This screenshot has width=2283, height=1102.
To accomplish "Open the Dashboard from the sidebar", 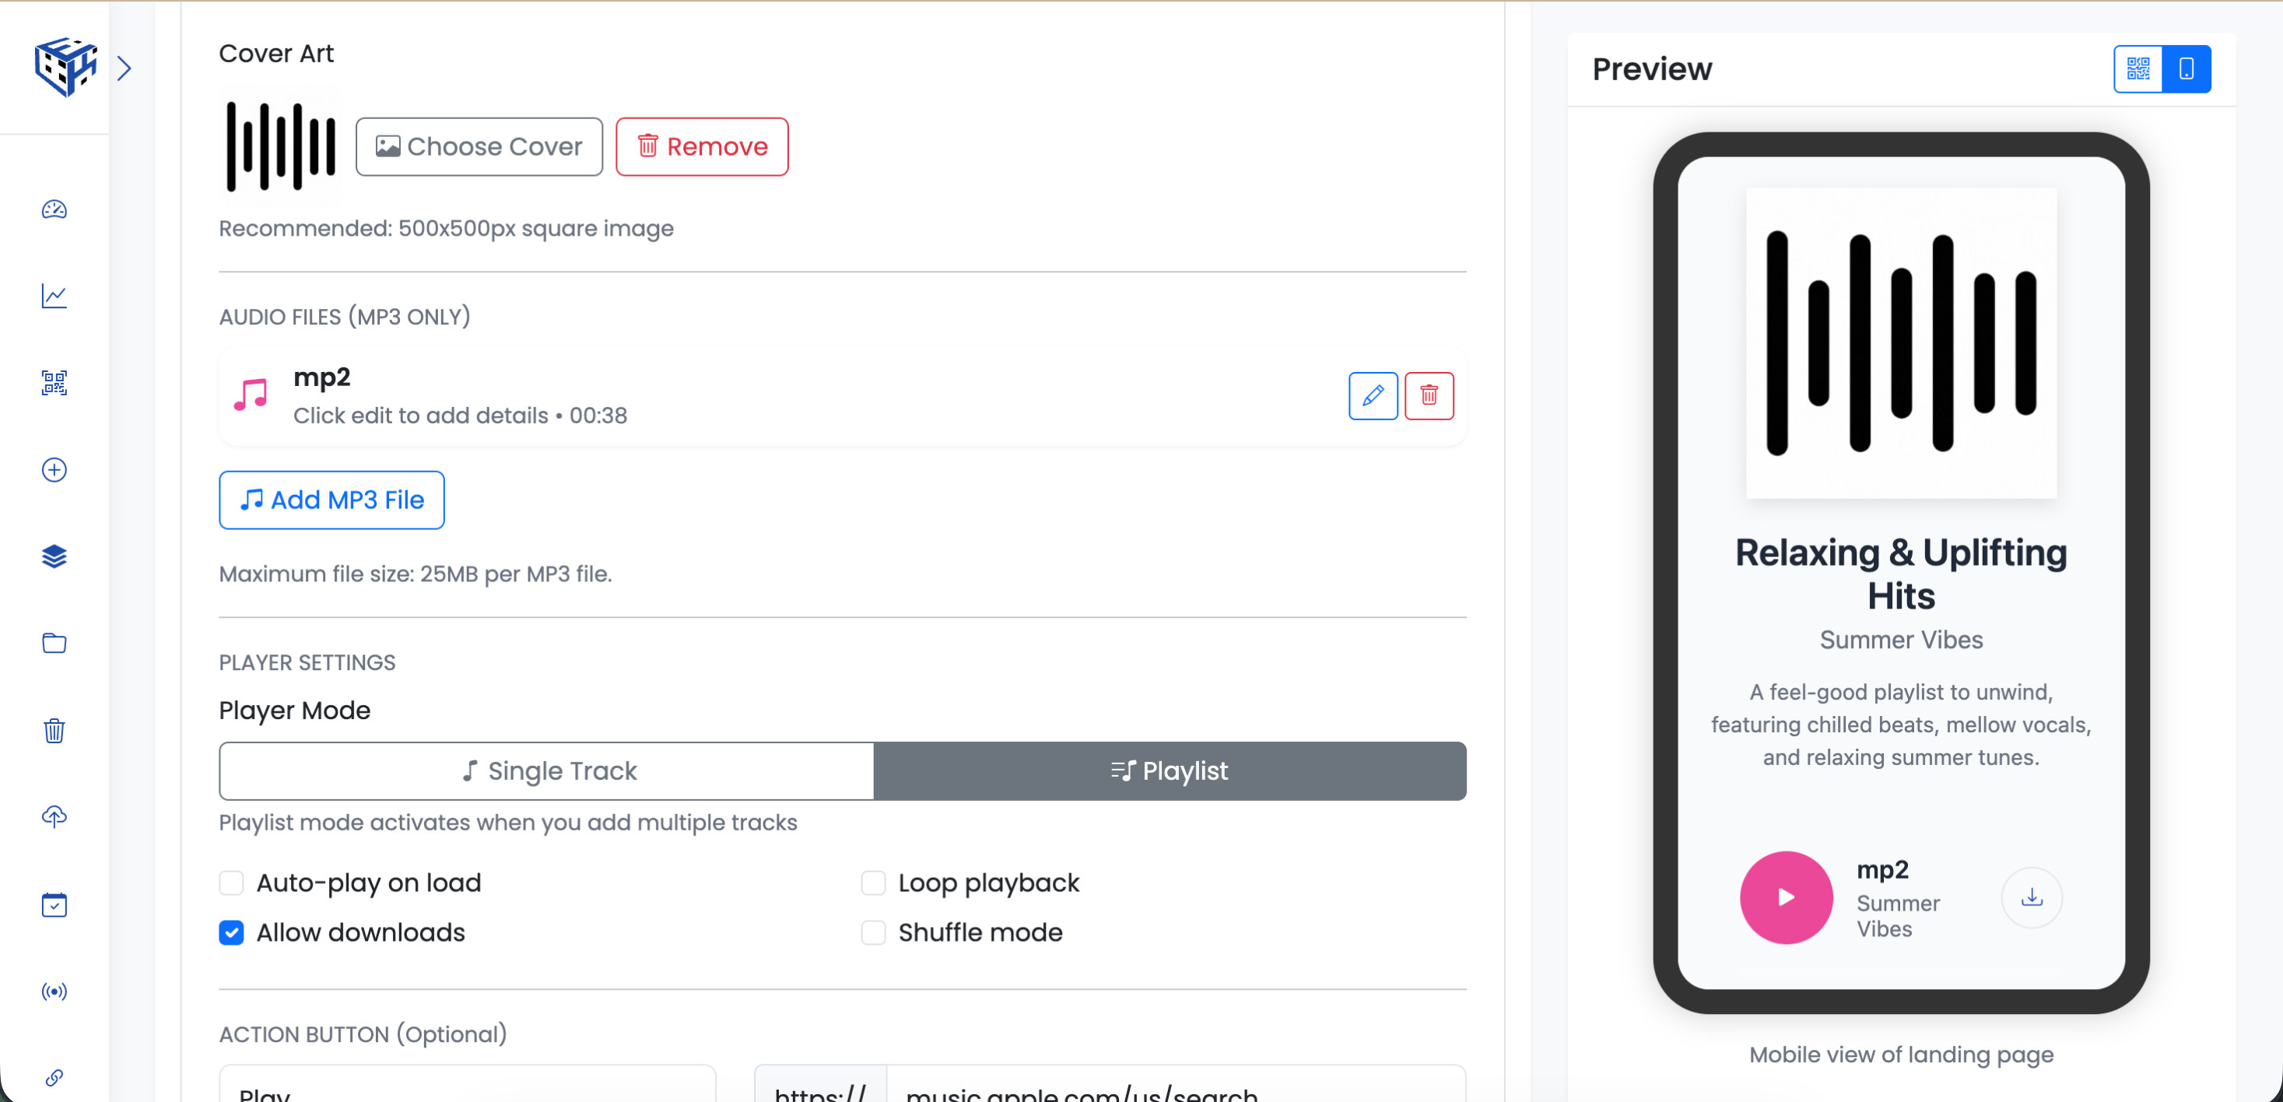I will point(54,210).
